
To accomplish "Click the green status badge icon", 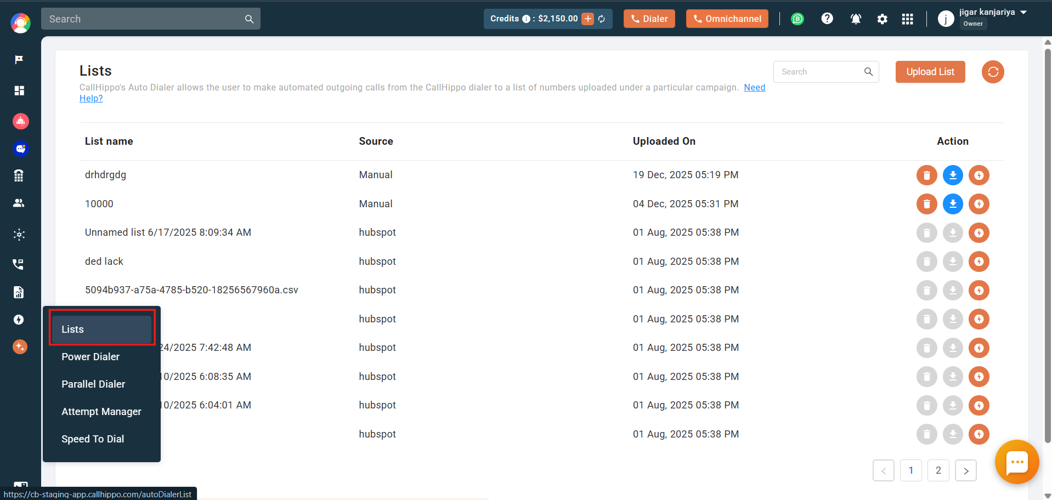I will [798, 19].
